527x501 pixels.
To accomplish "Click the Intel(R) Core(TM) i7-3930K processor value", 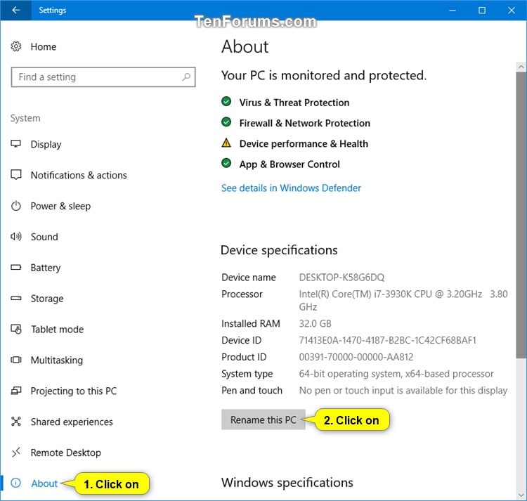I will click(x=403, y=300).
